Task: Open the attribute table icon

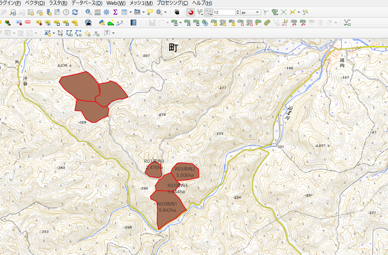Action: pos(124,12)
